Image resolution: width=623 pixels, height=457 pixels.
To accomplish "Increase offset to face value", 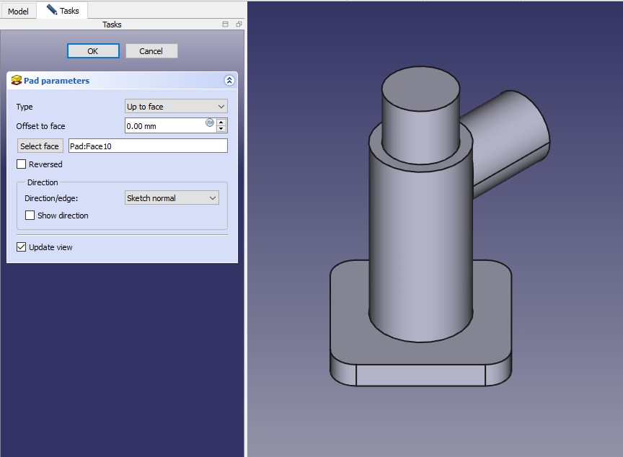I will (221, 122).
